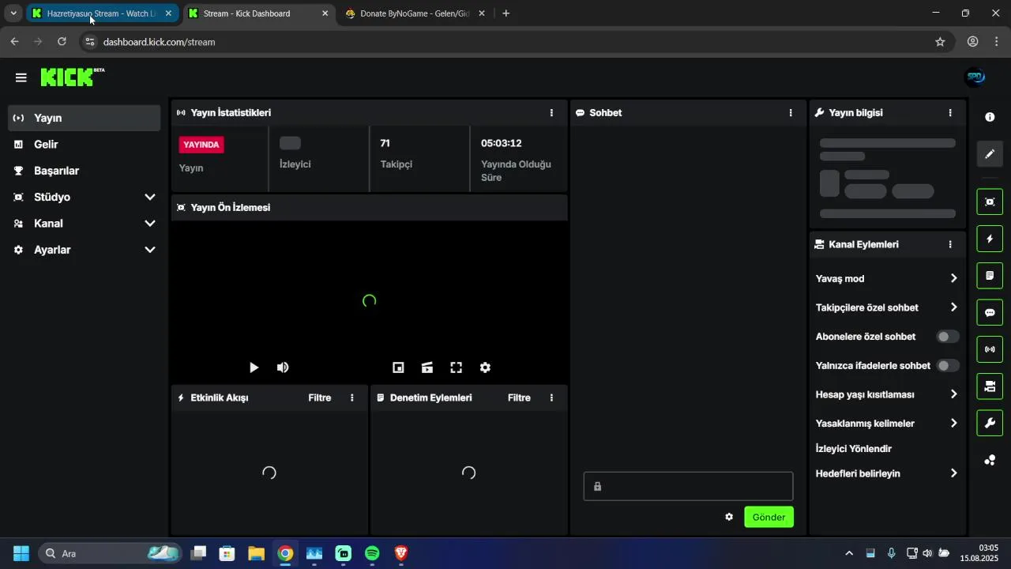Click the theater mode player icon
The height and width of the screenshot is (569, 1011).
point(427,367)
